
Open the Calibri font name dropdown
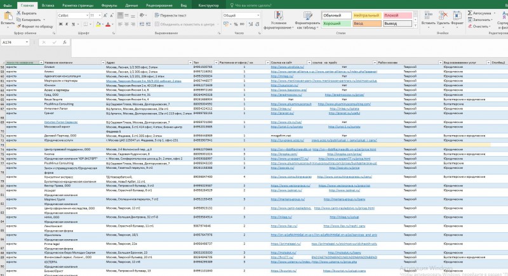(87, 15)
